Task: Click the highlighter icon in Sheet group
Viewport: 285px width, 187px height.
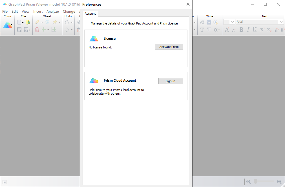Action: pyautogui.click(x=37, y=22)
